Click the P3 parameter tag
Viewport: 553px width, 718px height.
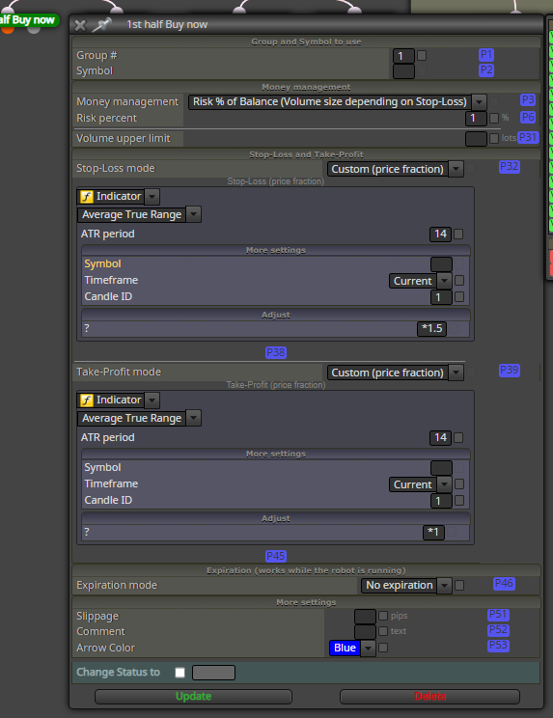[x=528, y=100]
